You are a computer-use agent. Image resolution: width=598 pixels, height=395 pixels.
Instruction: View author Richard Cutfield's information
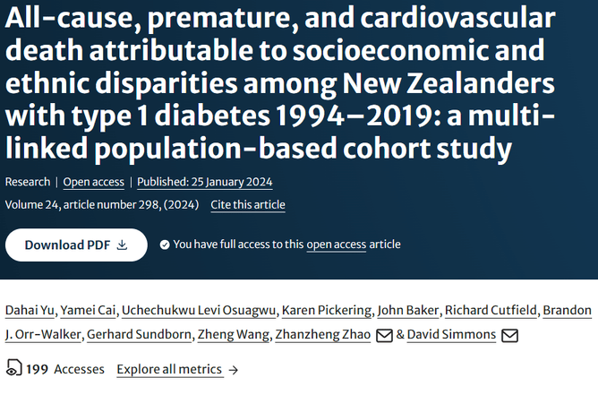click(491, 311)
